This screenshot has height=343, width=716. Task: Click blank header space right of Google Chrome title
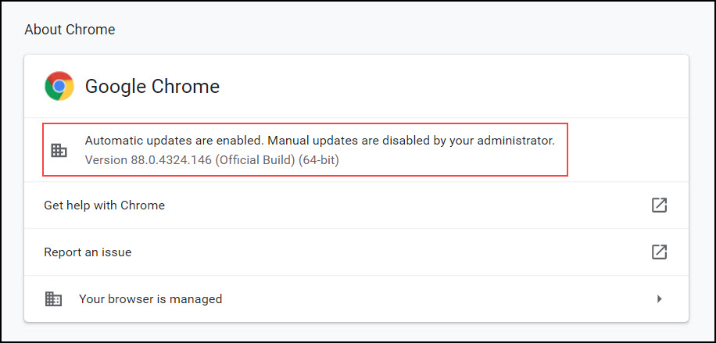tap(453, 86)
